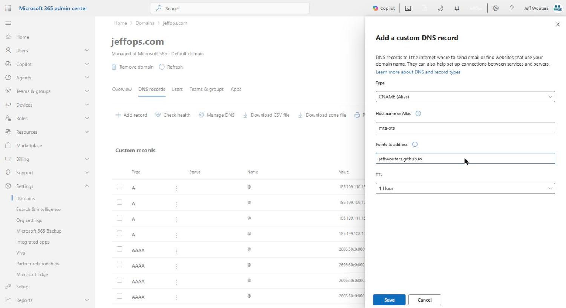Select checkbox for third AAAA record
Viewport: 566px width, 308px height.
(x=119, y=280)
